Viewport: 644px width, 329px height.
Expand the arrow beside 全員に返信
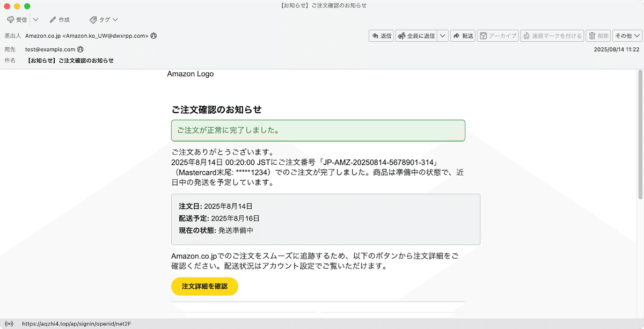[x=443, y=36]
